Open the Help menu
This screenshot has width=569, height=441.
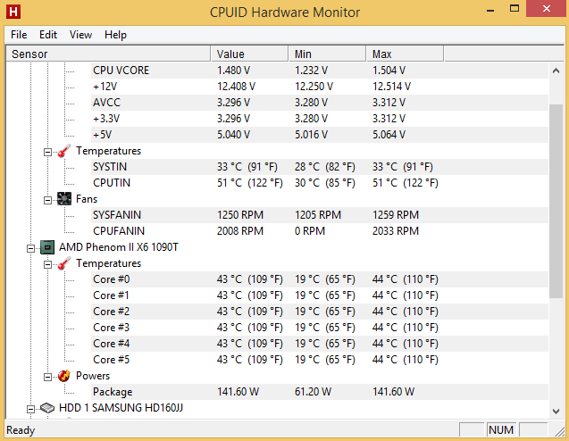[115, 35]
